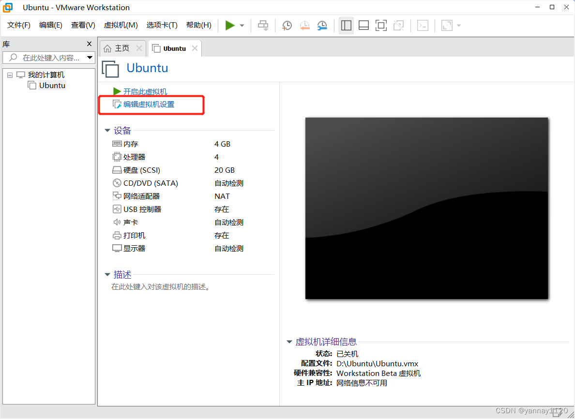The height and width of the screenshot is (419, 575).
Task: Open the 虚拟机(M) menu
Action: tap(121, 25)
